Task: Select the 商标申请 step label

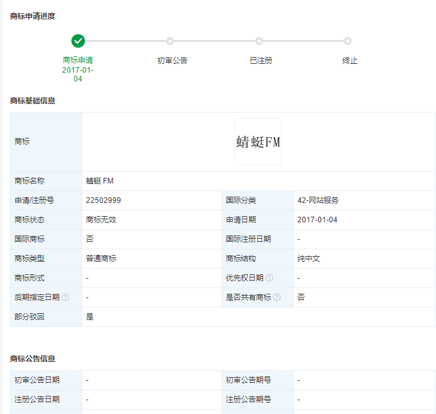Action: (x=78, y=60)
